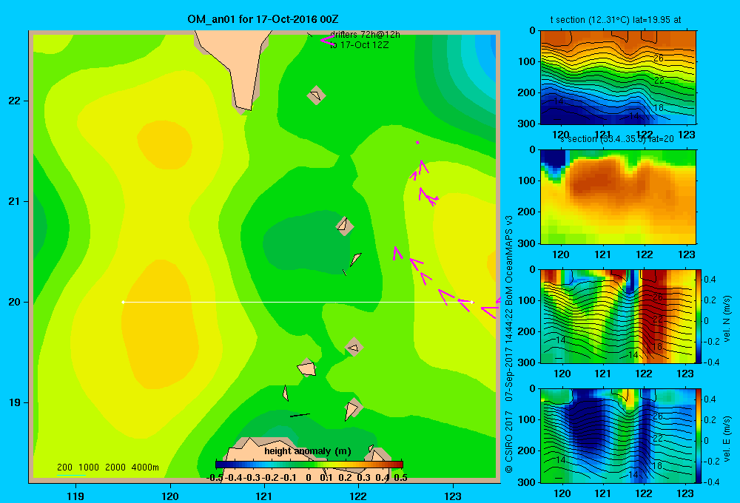Click the 0.4 tick on vel. N colorbar
This screenshot has height=503, width=740.
pos(710,280)
